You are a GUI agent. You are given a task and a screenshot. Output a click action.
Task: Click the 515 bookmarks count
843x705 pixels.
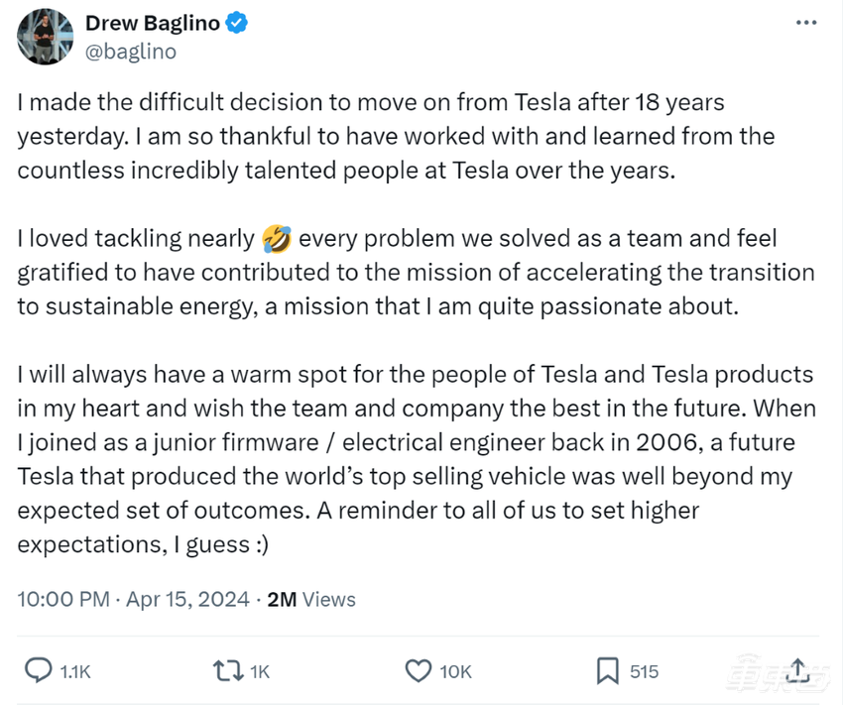pos(644,672)
